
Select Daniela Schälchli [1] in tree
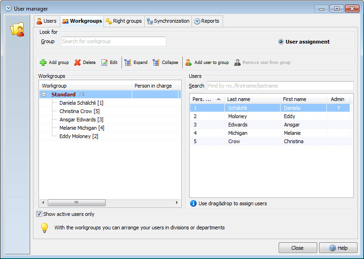click(81, 103)
